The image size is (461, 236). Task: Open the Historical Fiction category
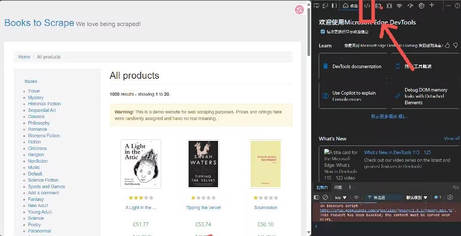[x=44, y=104]
